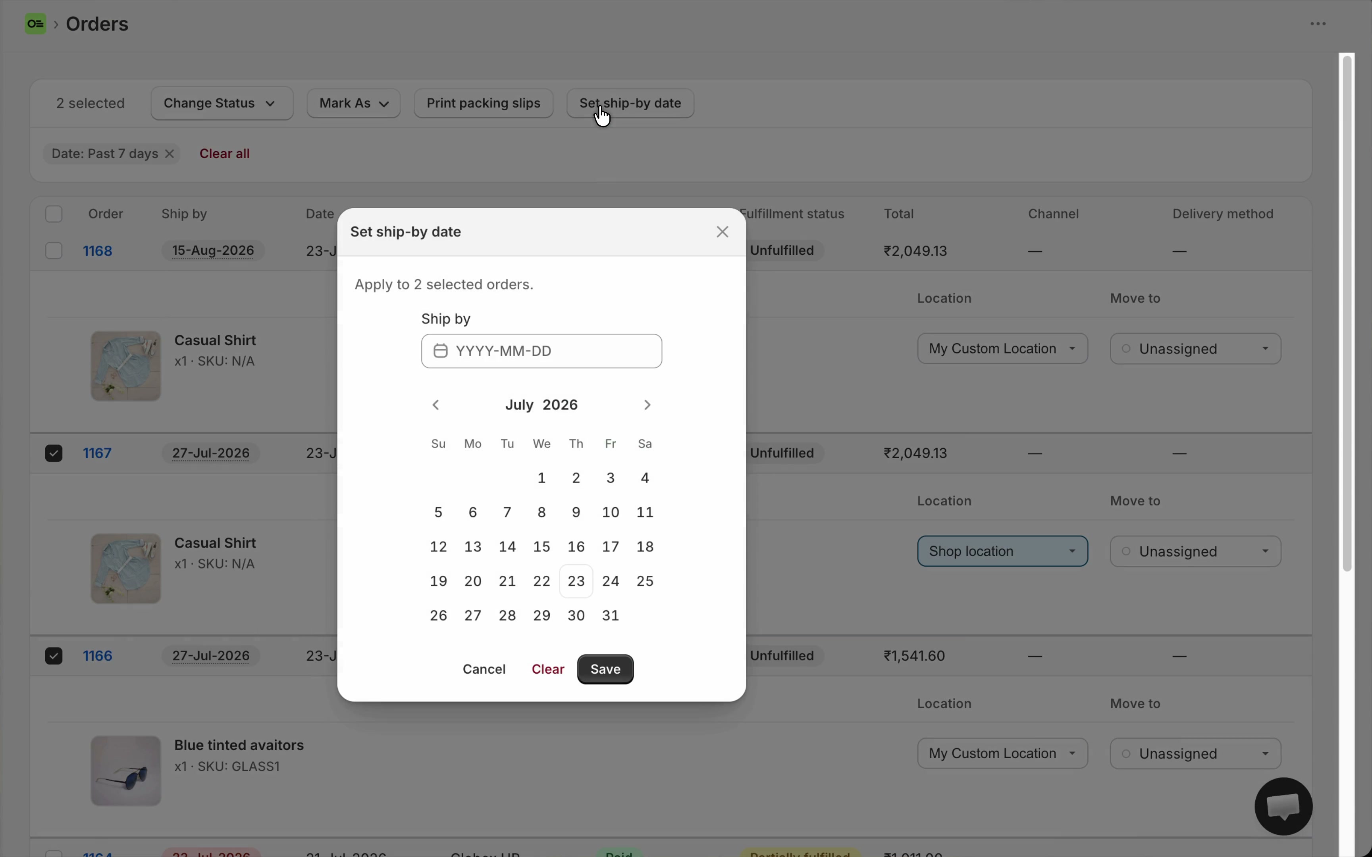Remove the Date: Past 7 days filter
The height and width of the screenshot is (857, 1372).
pos(170,154)
